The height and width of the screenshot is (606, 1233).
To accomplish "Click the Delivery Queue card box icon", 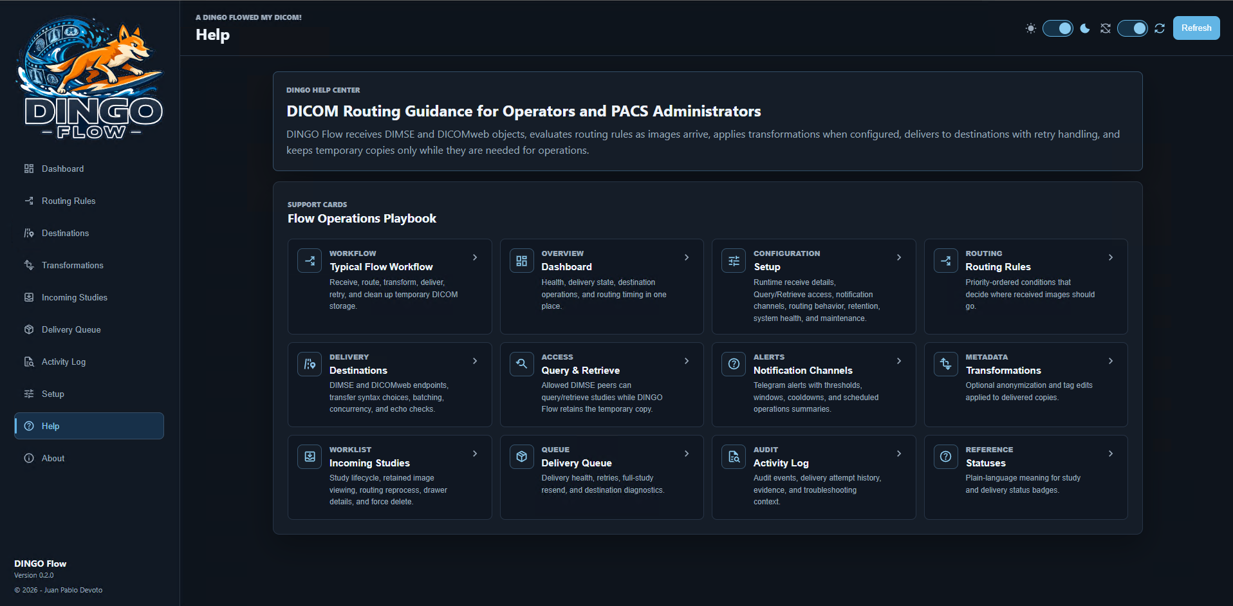I will [x=522, y=457].
